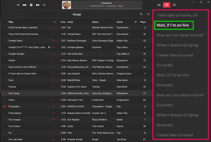Open more options for A Town with an Ocean View
The width and height of the screenshot is (211, 142).
click(x=54, y=73)
